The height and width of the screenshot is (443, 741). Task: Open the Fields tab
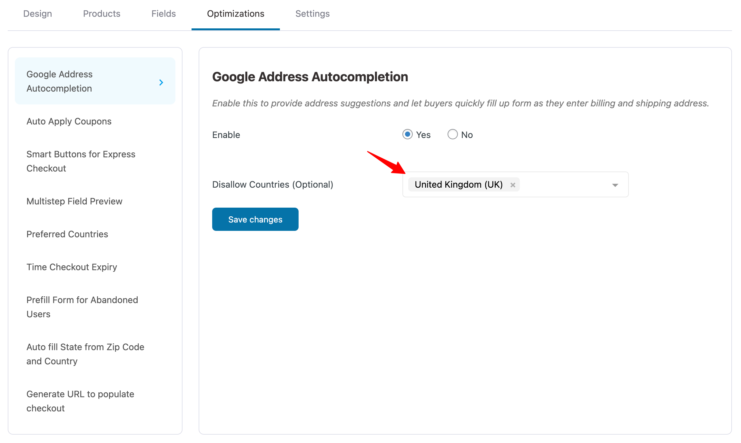pos(163,14)
